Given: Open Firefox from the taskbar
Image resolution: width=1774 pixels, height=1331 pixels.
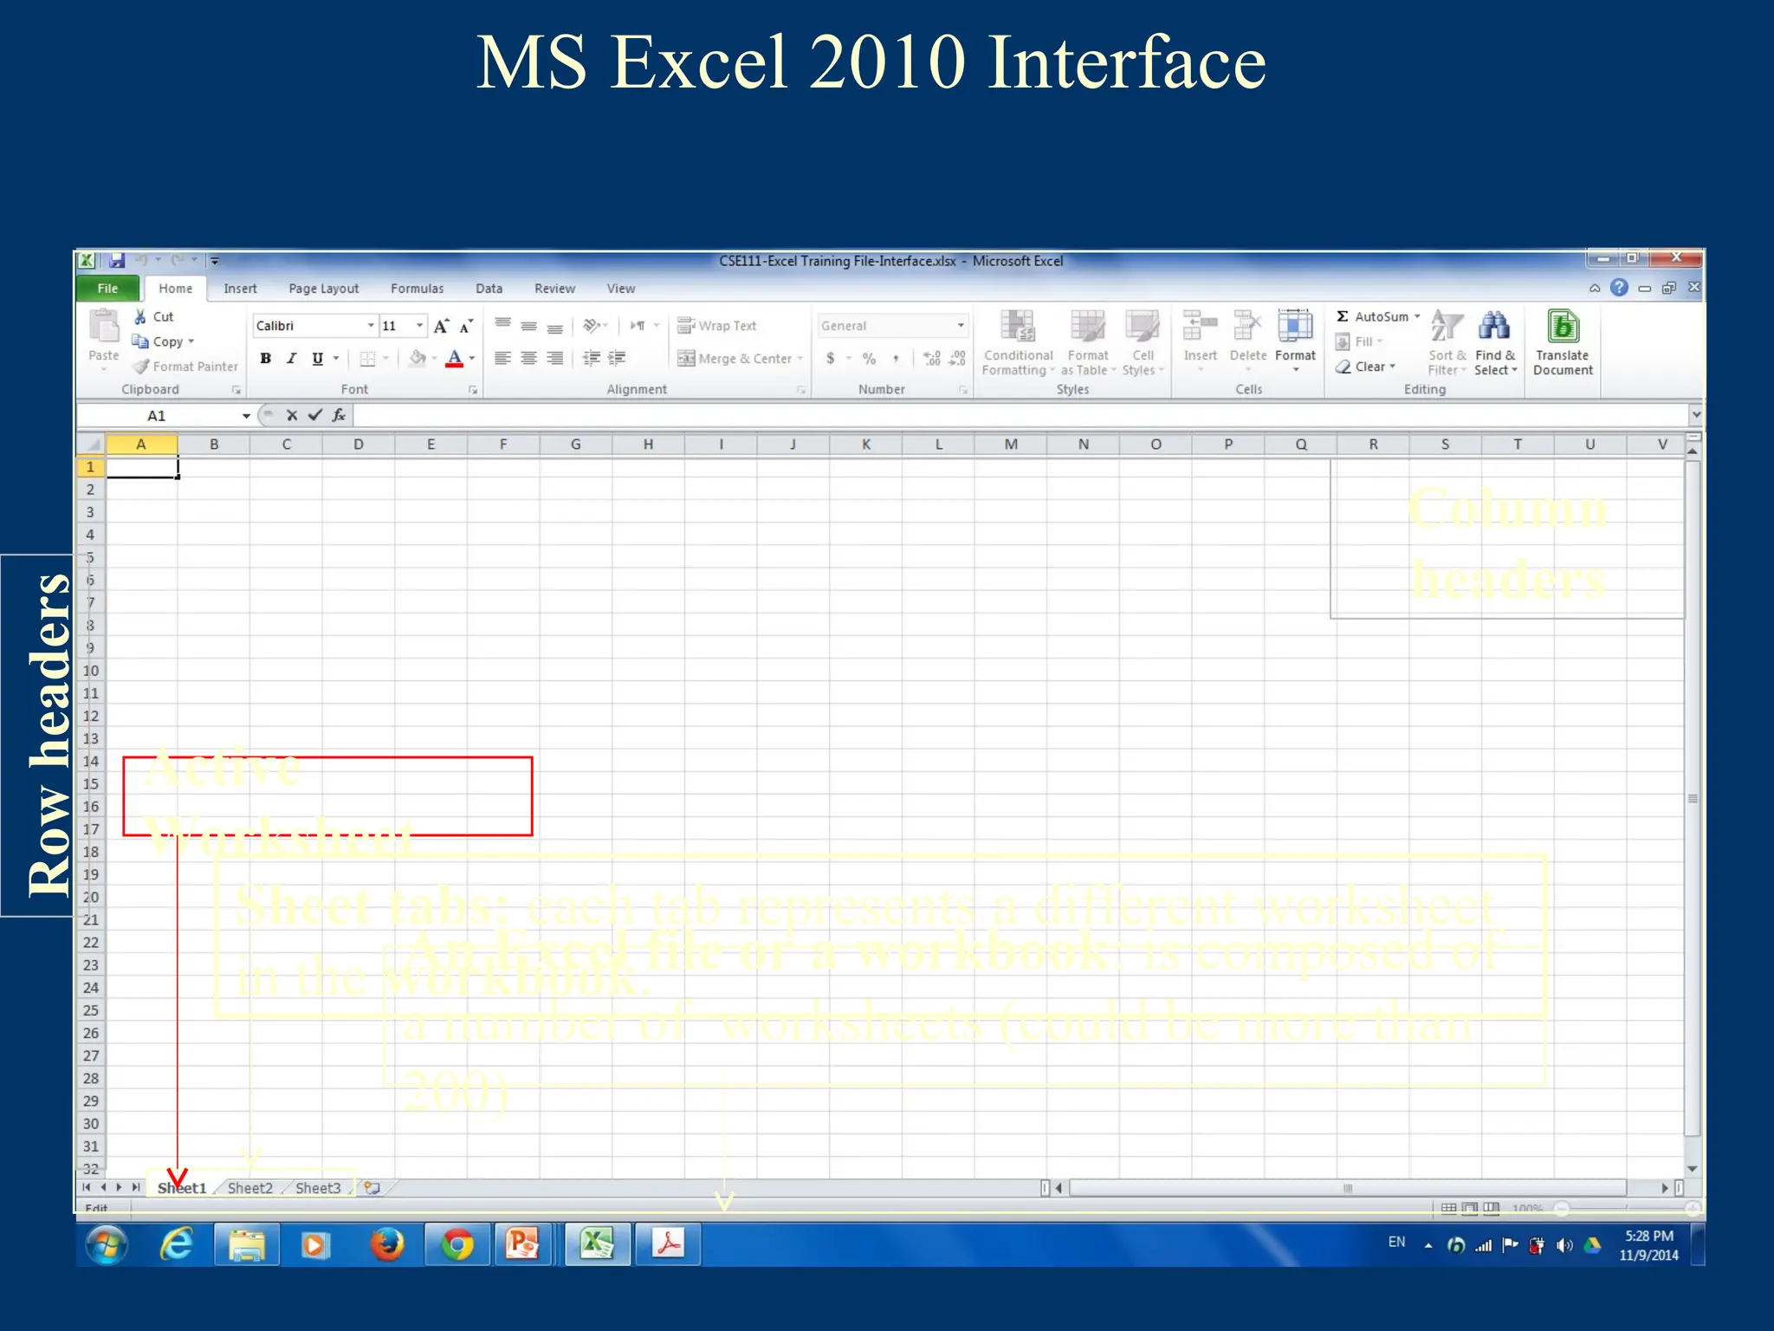Looking at the screenshot, I should coord(387,1245).
